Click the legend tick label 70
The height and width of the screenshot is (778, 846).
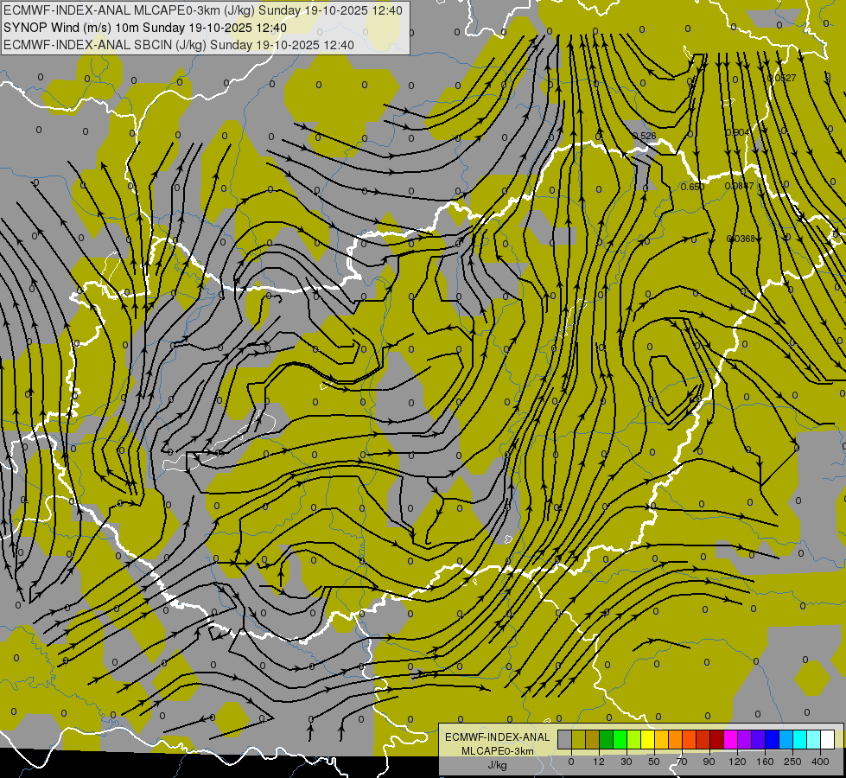pyautogui.click(x=682, y=762)
